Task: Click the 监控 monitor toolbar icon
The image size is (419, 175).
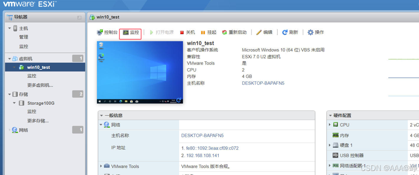Action: 126,32
